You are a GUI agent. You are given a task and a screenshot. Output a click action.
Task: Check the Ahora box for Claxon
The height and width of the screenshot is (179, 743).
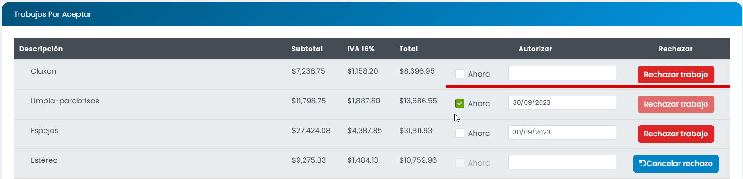460,74
